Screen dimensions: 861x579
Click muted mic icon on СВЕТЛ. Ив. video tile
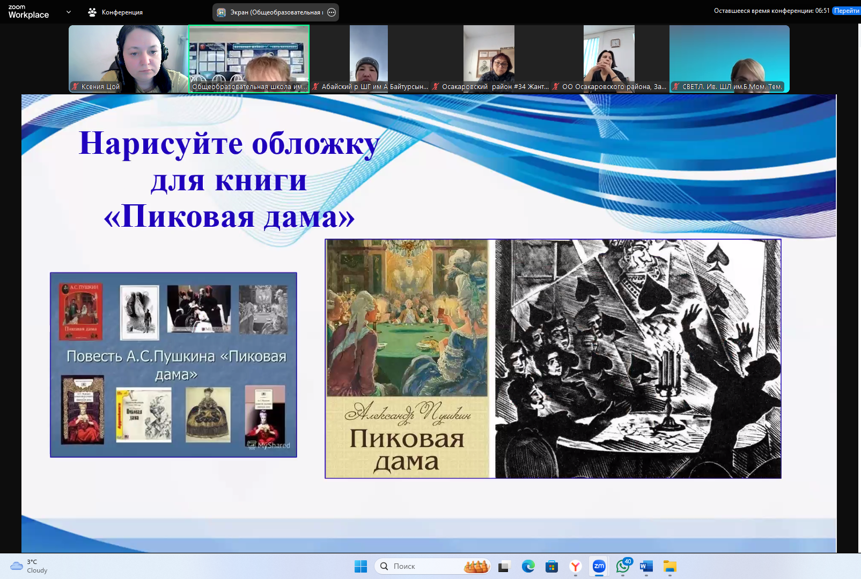pyautogui.click(x=676, y=86)
